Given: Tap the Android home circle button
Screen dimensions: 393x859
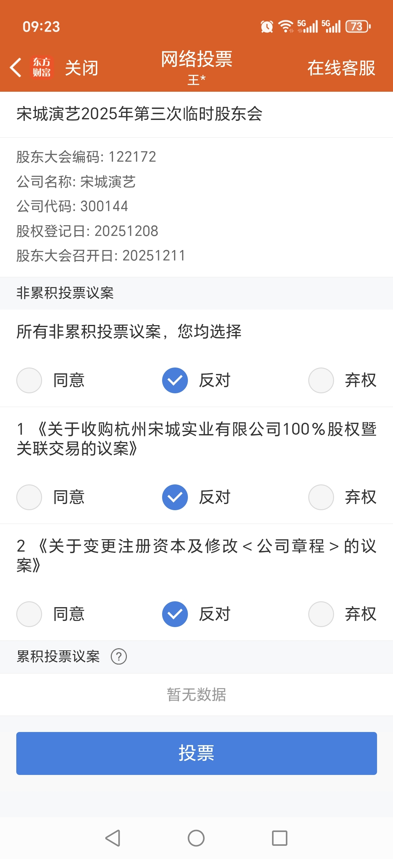Looking at the screenshot, I should click(196, 838).
